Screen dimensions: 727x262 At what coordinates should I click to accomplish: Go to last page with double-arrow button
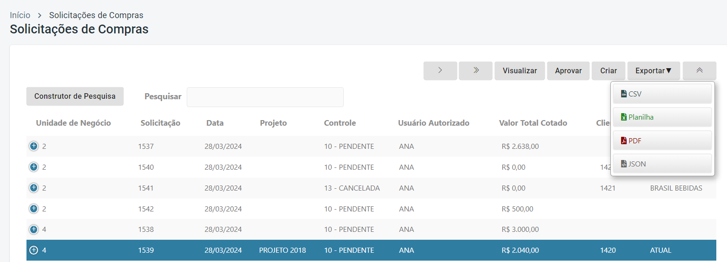[475, 71]
